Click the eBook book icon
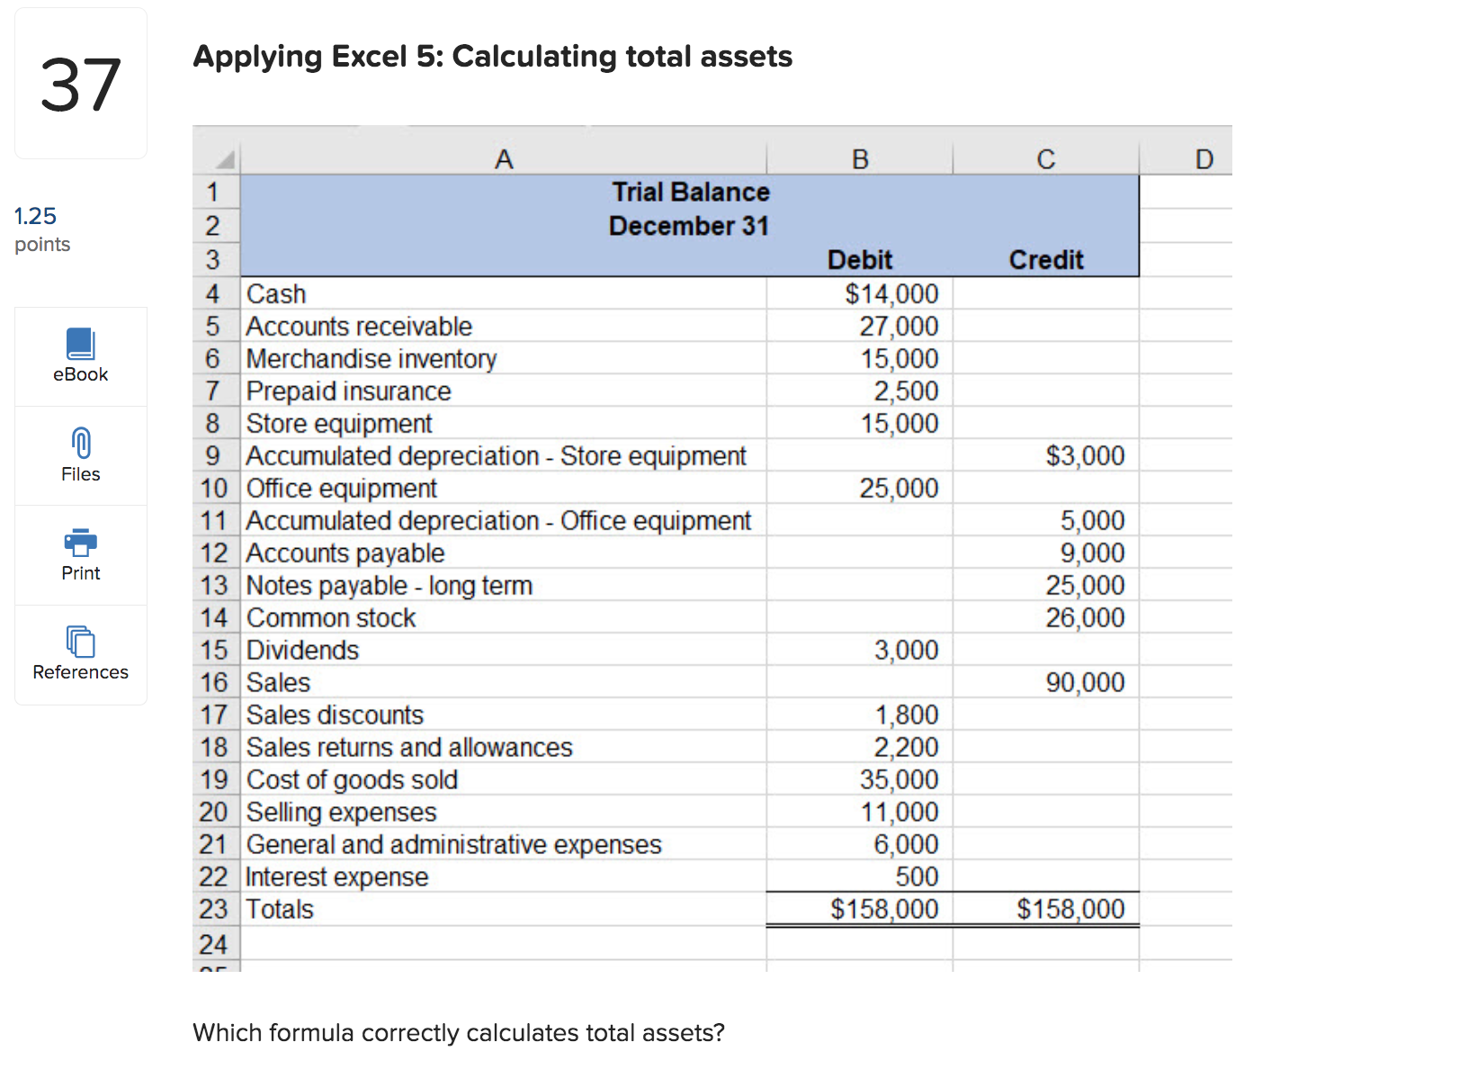 80,342
